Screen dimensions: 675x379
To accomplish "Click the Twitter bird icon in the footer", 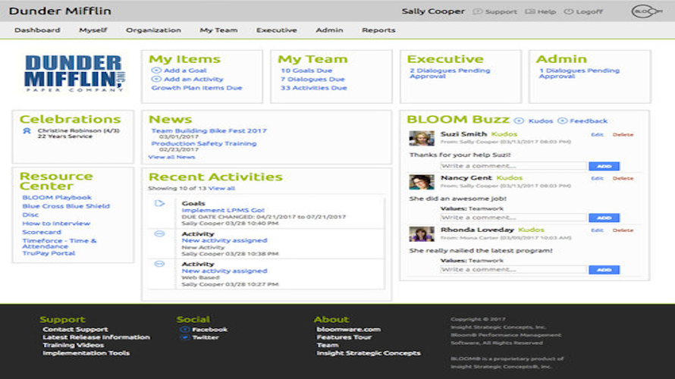I will [185, 337].
